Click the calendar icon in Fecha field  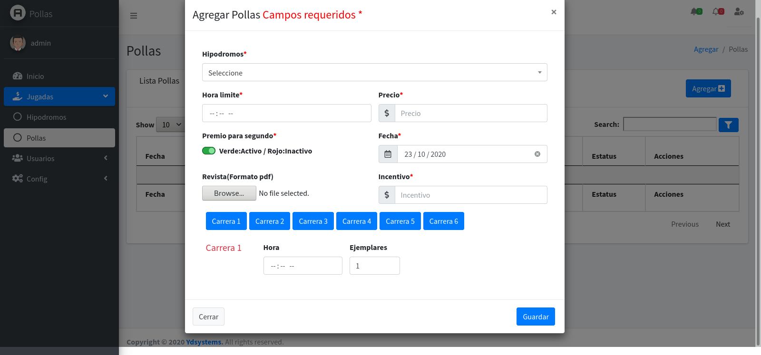click(x=388, y=154)
